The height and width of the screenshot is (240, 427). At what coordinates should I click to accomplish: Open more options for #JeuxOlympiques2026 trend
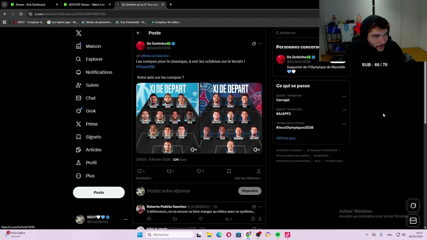click(344, 124)
